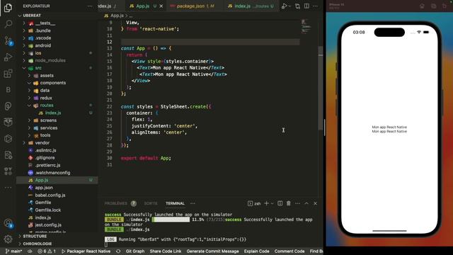The width and height of the screenshot is (453, 255).
Task: Click the editor vertical scrollbar
Action: click(x=321, y=88)
